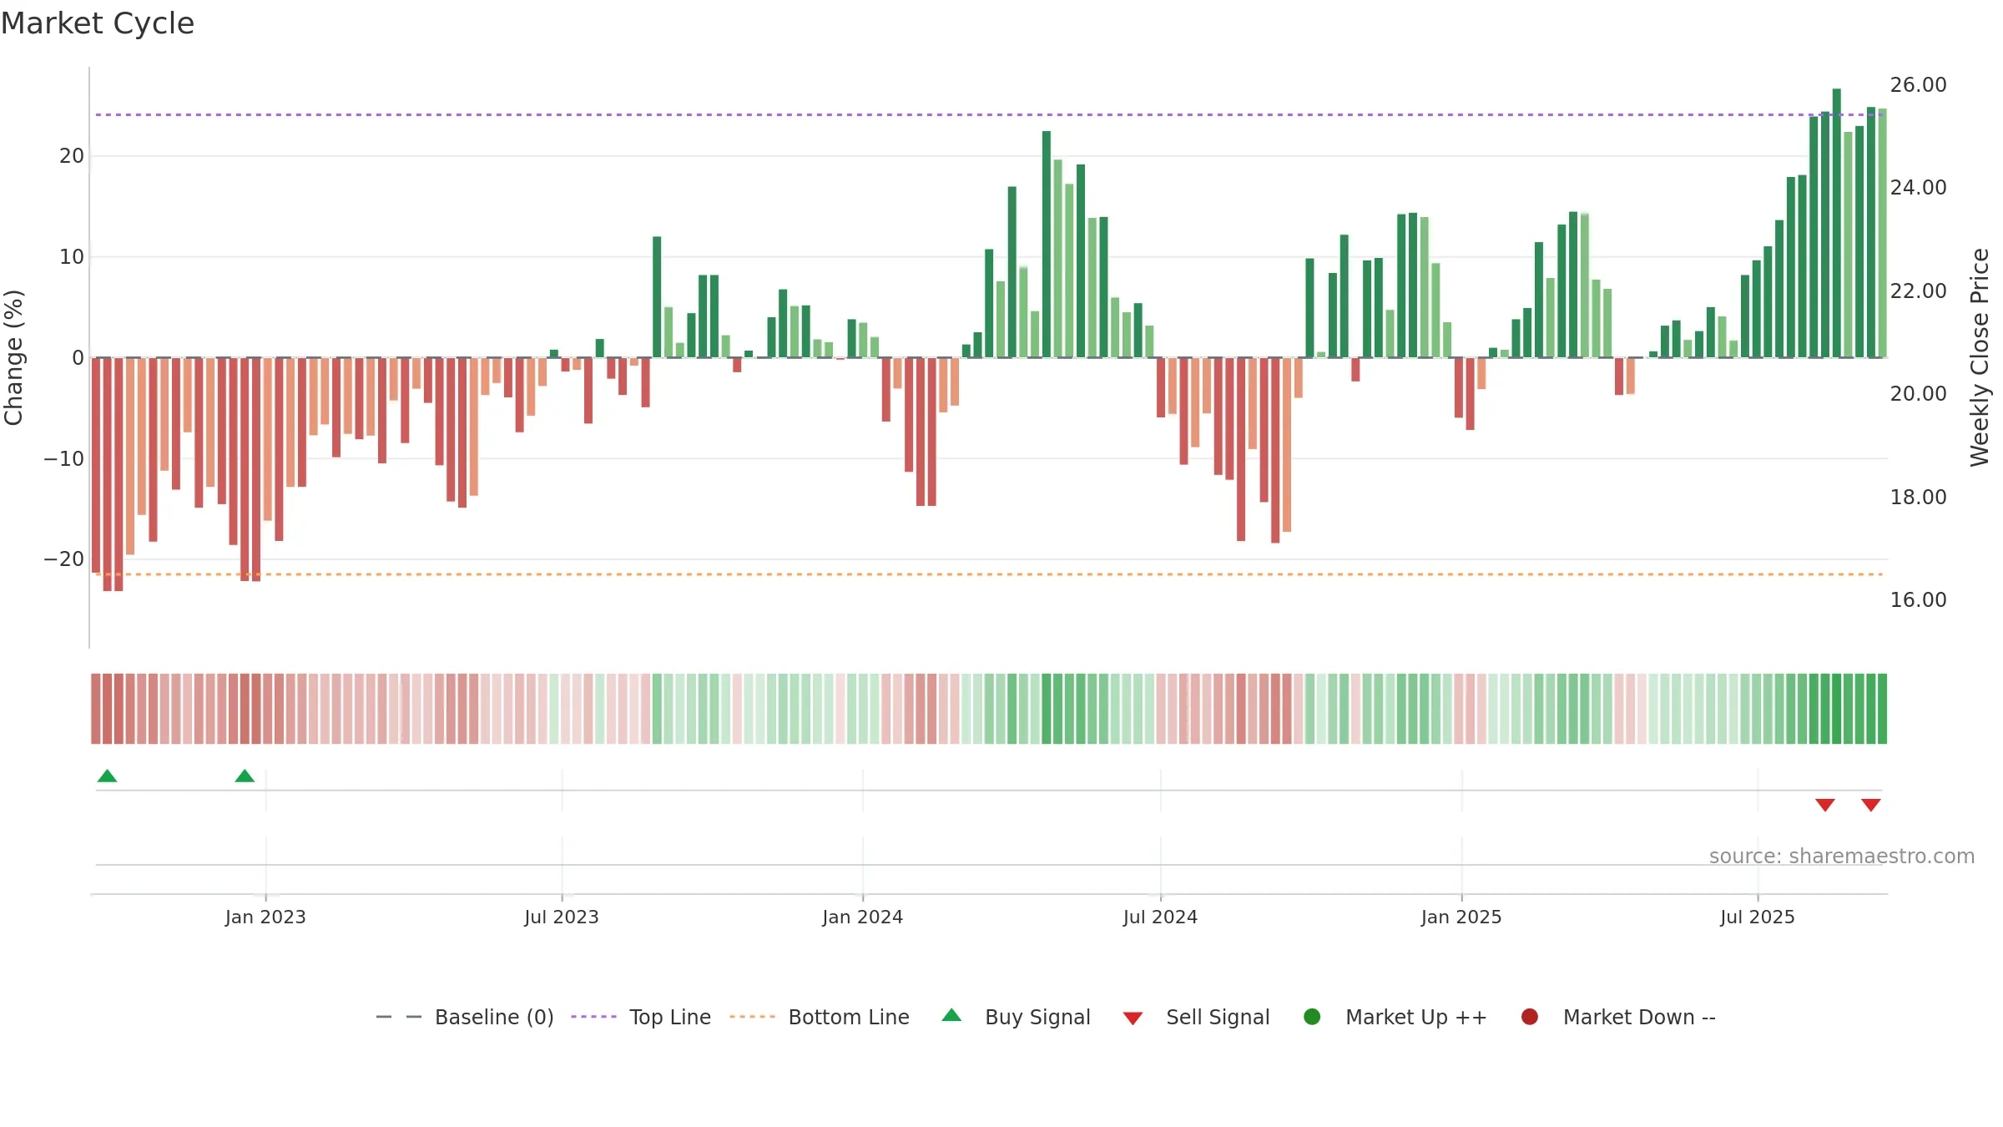Select the last red sell signal marker
Viewport: 2003px width, 1127px height.
point(1871,805)
